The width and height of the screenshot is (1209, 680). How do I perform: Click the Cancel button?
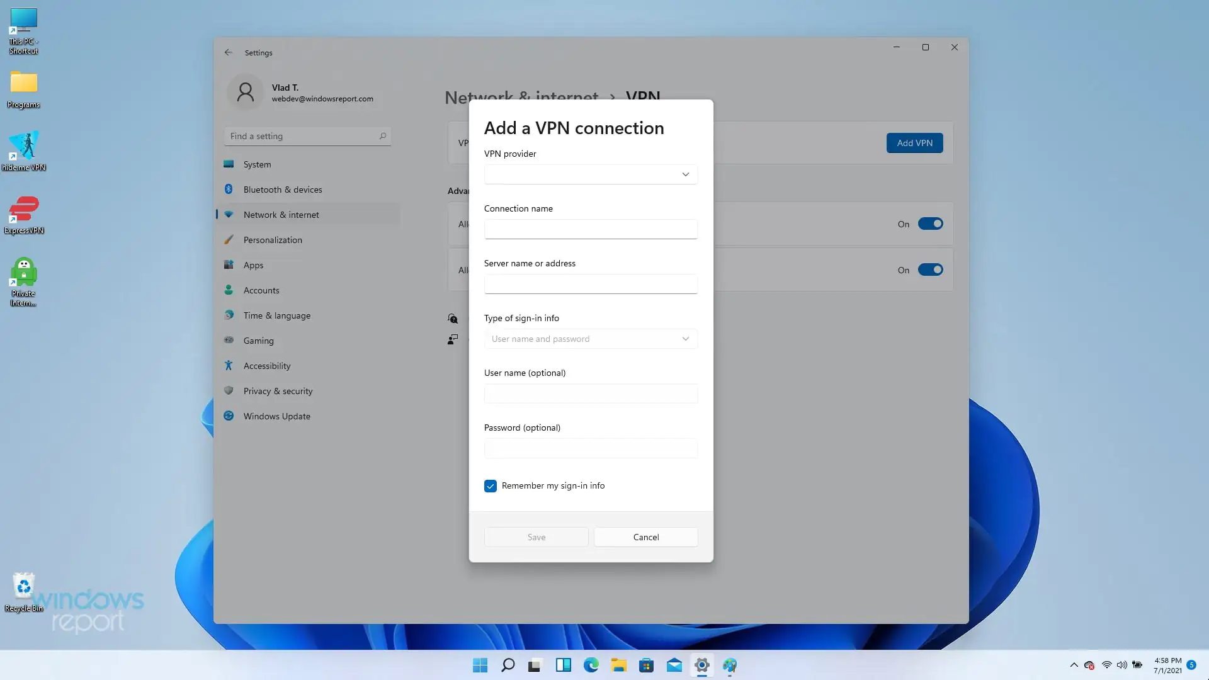pyautogui.click(x=645, y=537)
